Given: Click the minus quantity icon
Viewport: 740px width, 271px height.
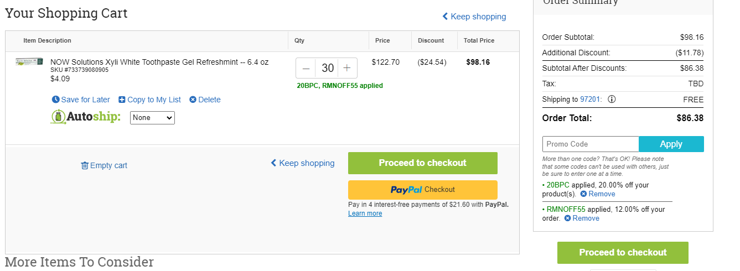Looking at the screenshot, I should coord(306,68).
